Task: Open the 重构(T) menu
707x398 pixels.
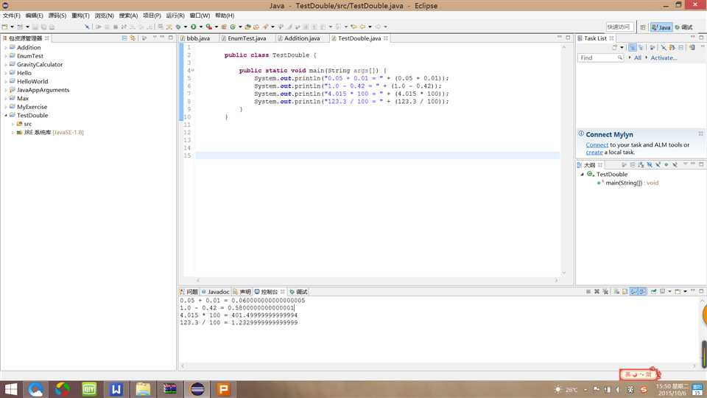Action: click(x=80, y=15)
